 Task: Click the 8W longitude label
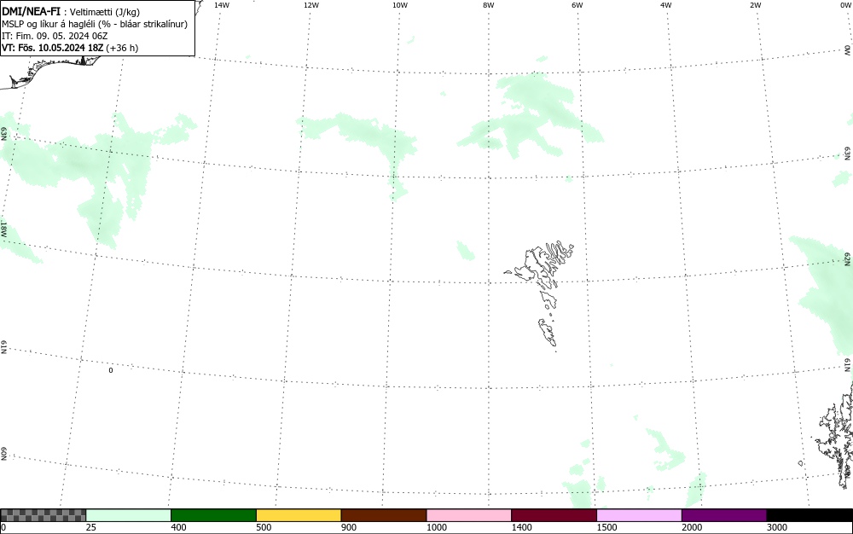pos(489,5)
